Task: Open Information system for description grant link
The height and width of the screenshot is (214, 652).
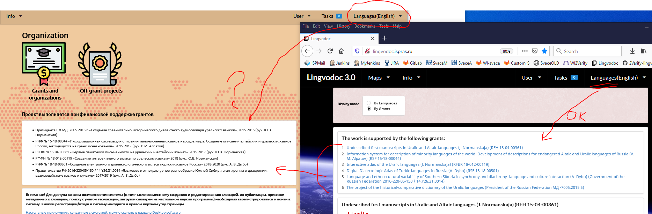Action: [490, 156]
